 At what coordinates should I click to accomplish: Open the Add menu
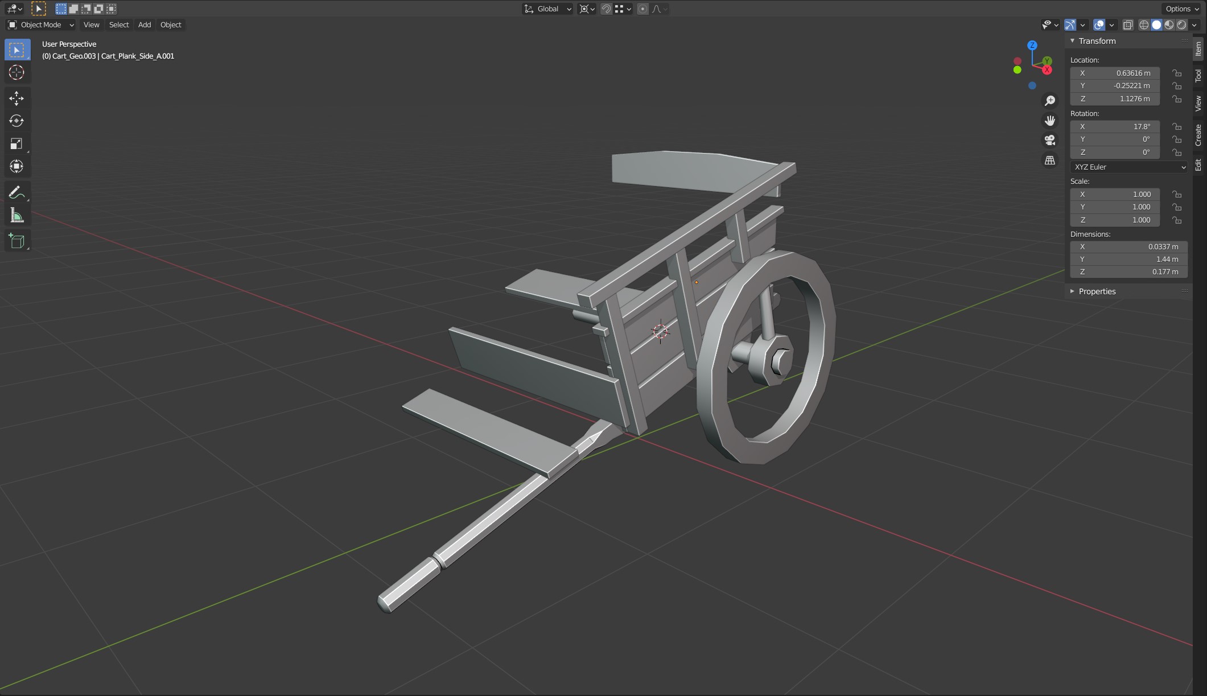(x=145, y=24)
